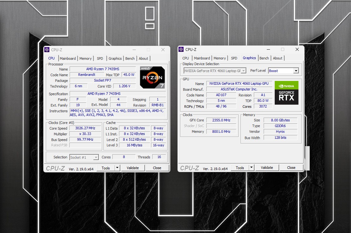
Task: Click memory Vendor value Hynix
Action: coord(280,132)
